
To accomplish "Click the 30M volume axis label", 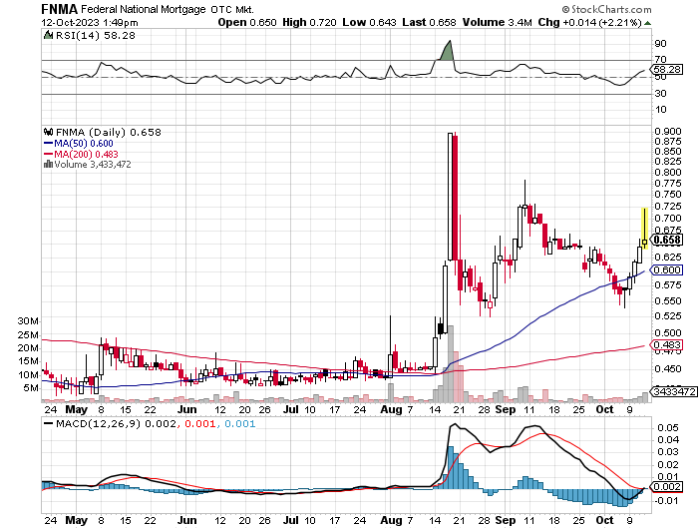I will (28, 321).
